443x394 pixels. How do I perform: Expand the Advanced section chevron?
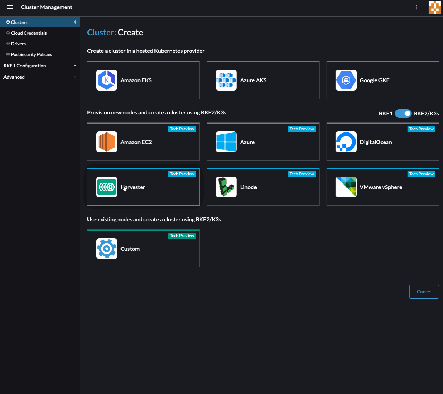pos(75,77)
